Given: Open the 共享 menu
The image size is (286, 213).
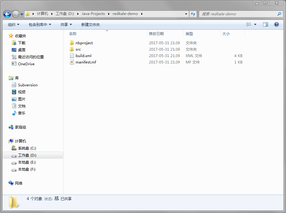Looking at the screenshot, I should pyautogui.click(x=66, y=24).
